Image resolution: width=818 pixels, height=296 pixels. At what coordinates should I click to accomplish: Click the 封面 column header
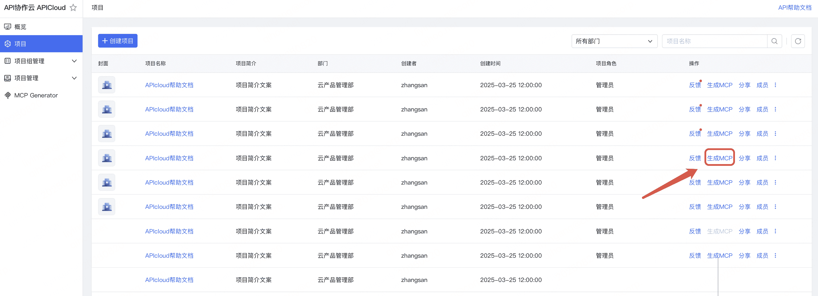point(103,63)
